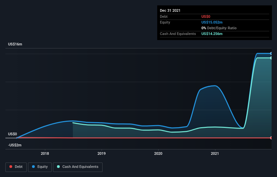Select the red Debt end-point marker
Image resolution: width=277 pixels, height=177 pixels.
pyautogui.click(x=271, y=138)
